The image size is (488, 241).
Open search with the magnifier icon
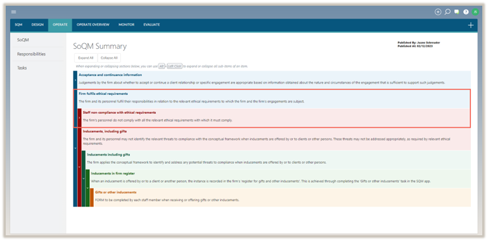click(x=447, y=12)
